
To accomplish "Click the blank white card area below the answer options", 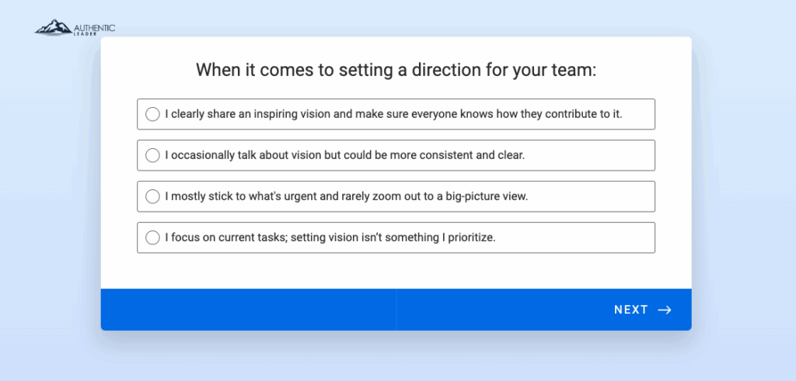I will click(396, 271).
